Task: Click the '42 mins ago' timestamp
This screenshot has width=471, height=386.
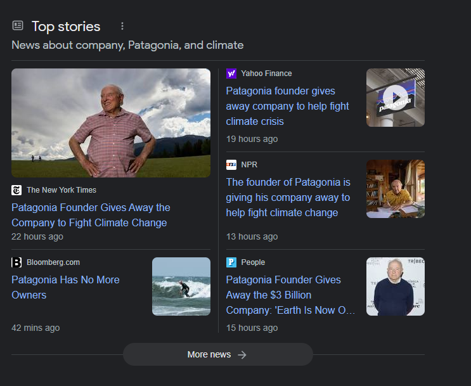Action: pos(35,328)
